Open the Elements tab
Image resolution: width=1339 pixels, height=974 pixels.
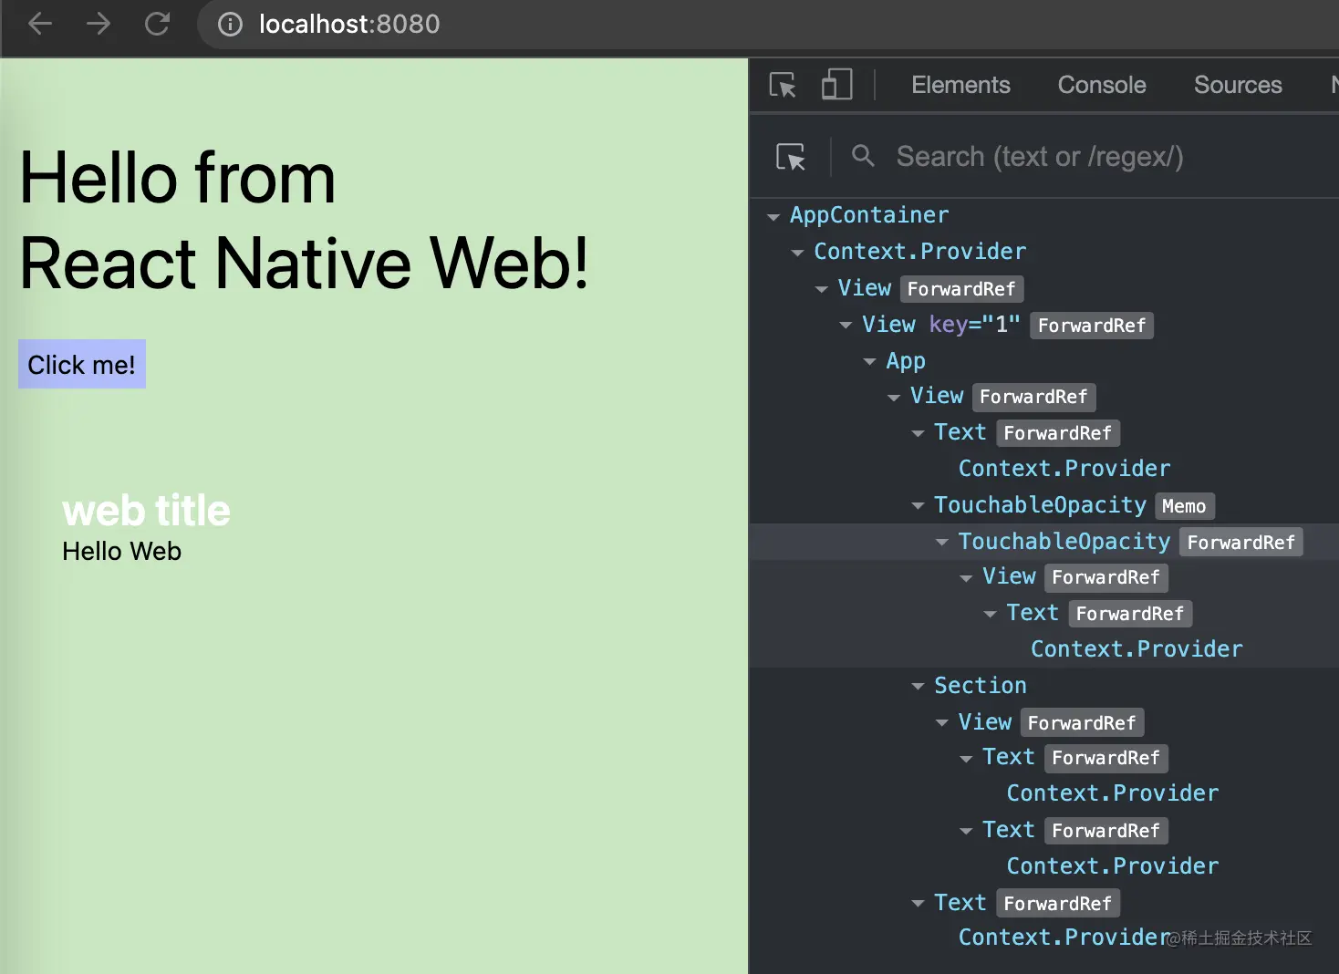pyautogui.click(x=960, y=85)
